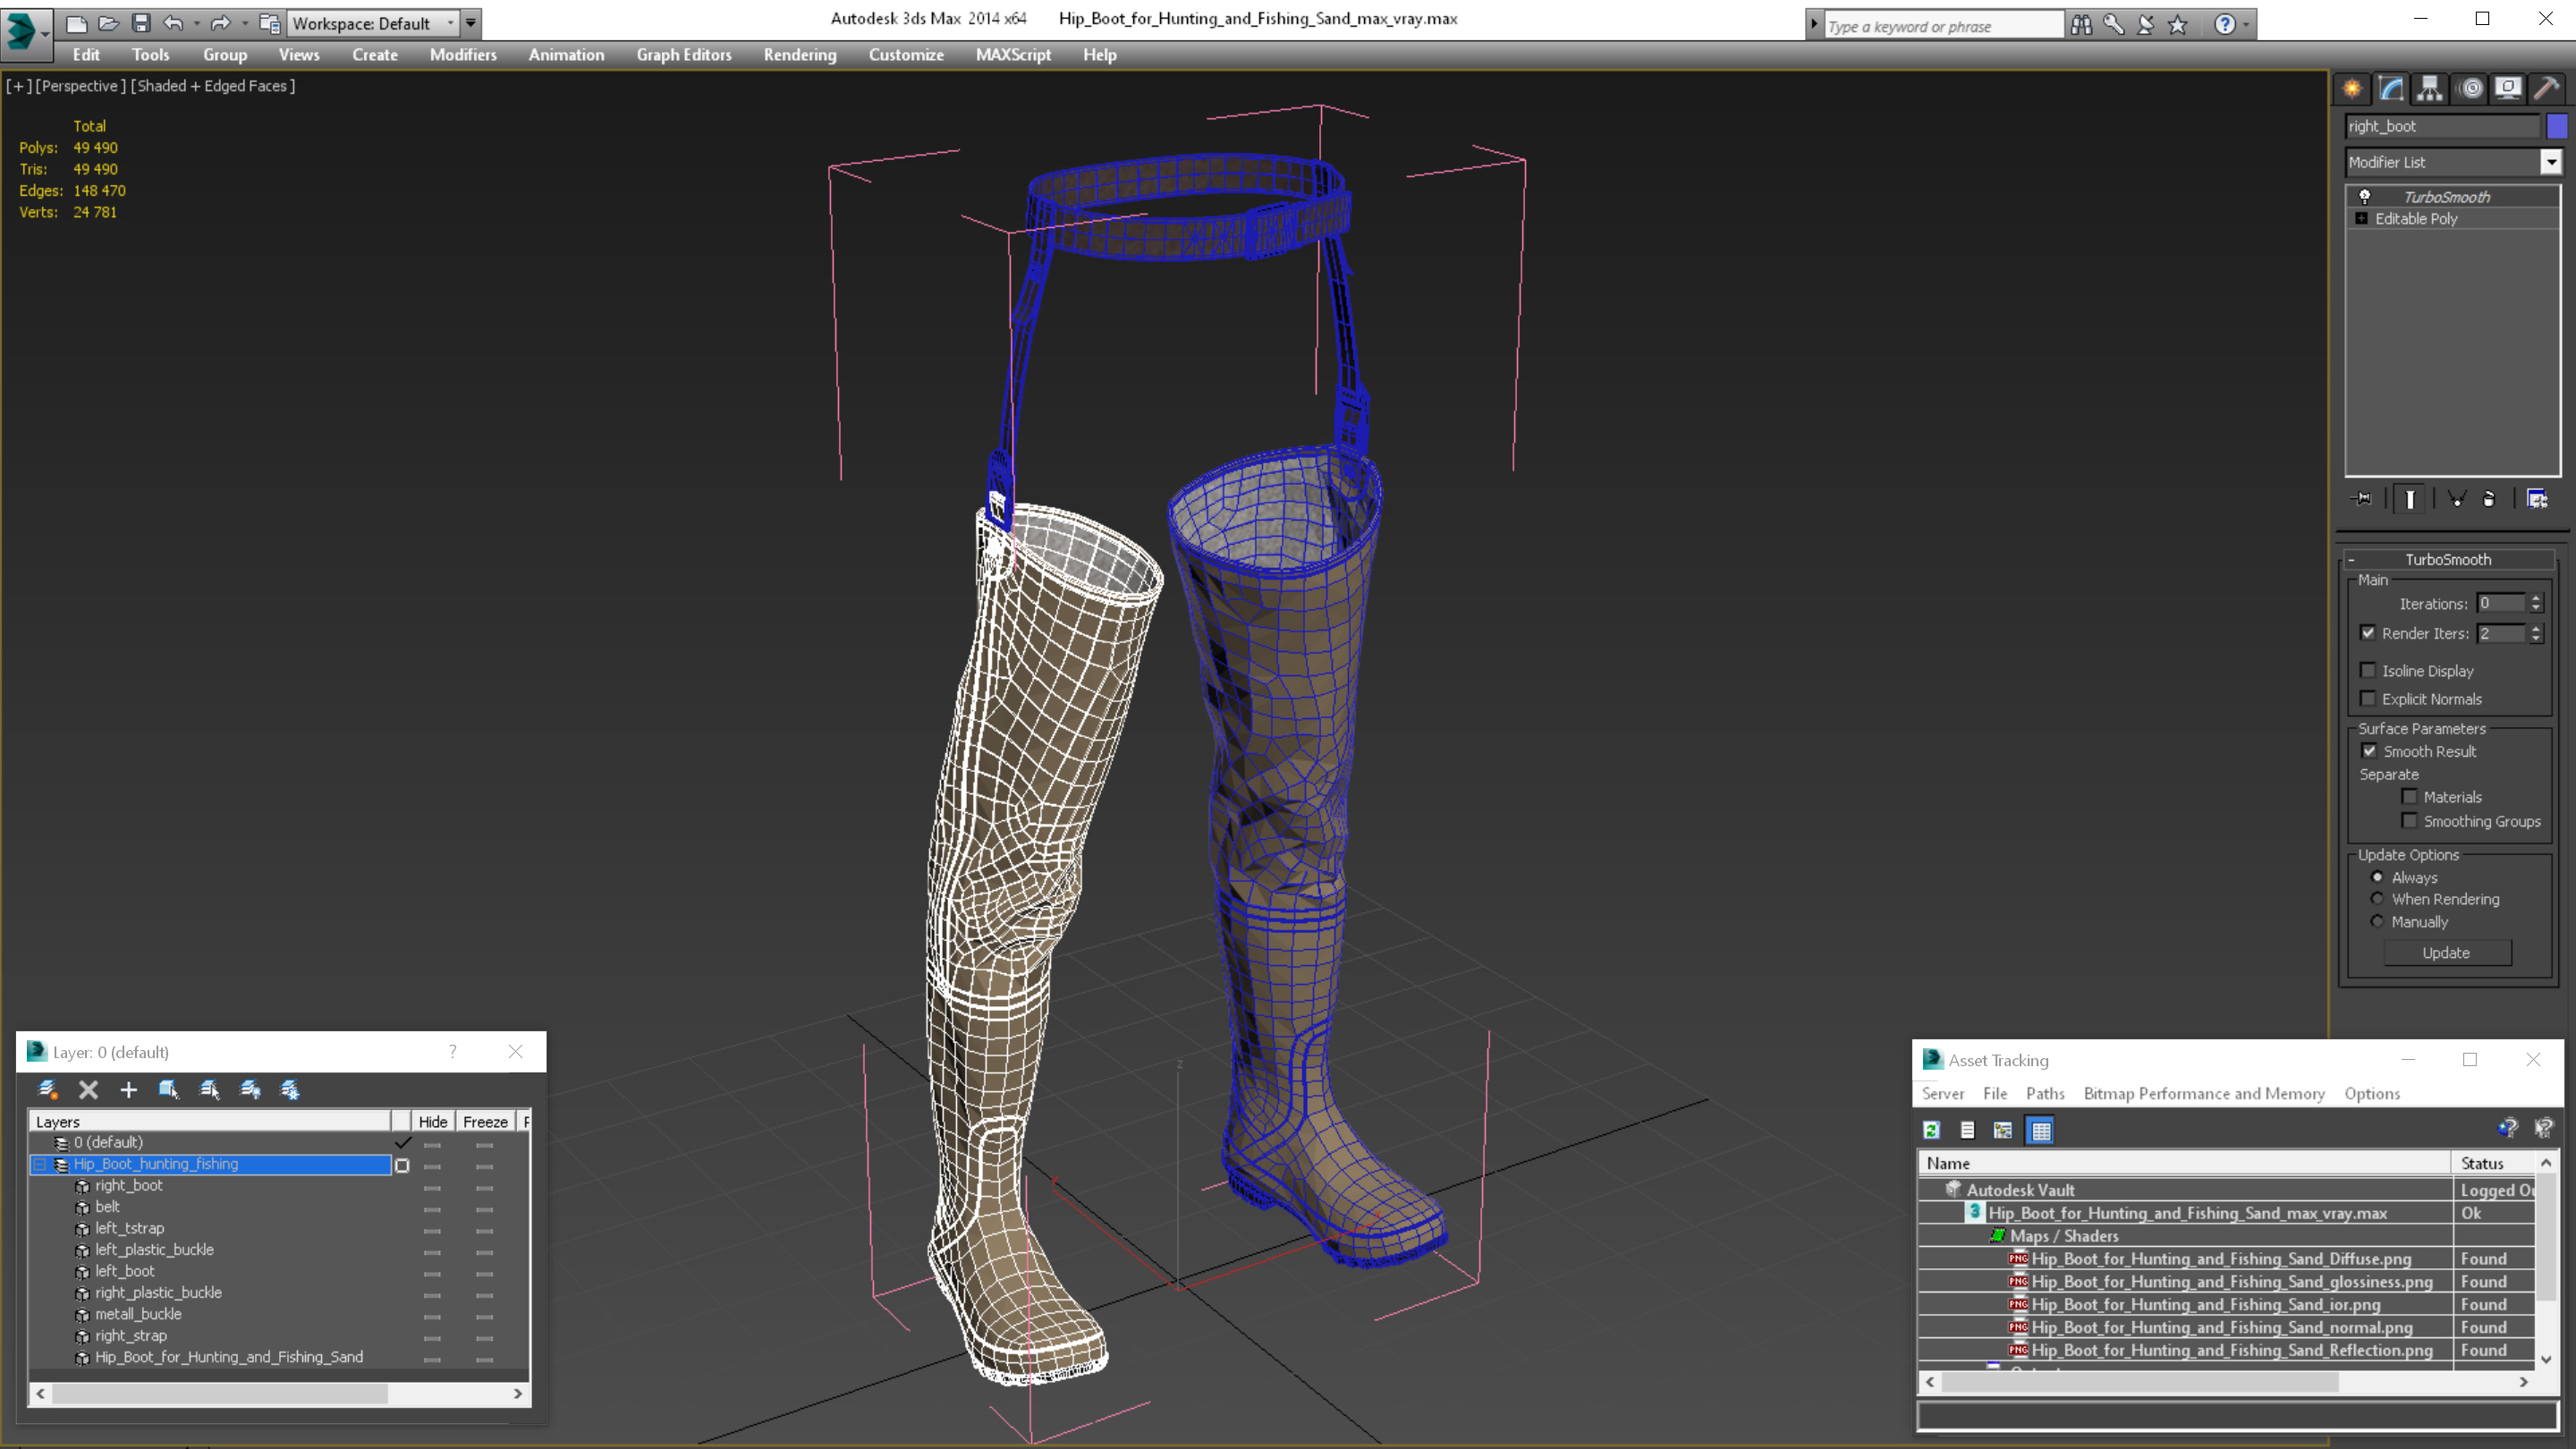Check Separate by Smoothing Groups checkbox

point(2409,821)
